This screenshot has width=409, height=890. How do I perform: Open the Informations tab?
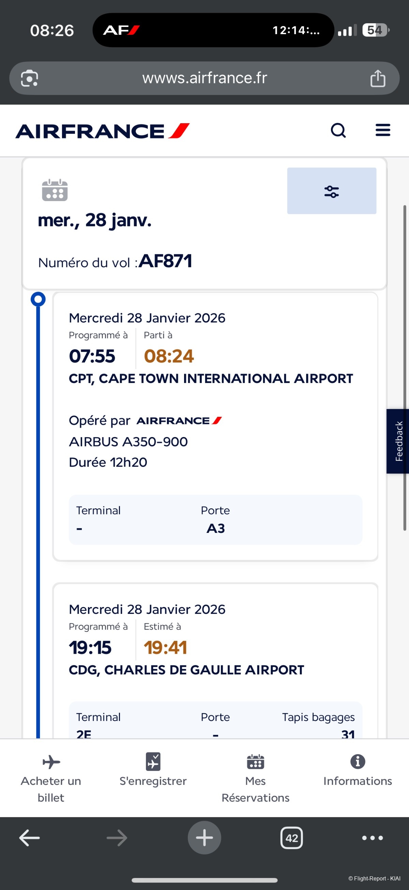pyautogui.click(x=358, y=769)
